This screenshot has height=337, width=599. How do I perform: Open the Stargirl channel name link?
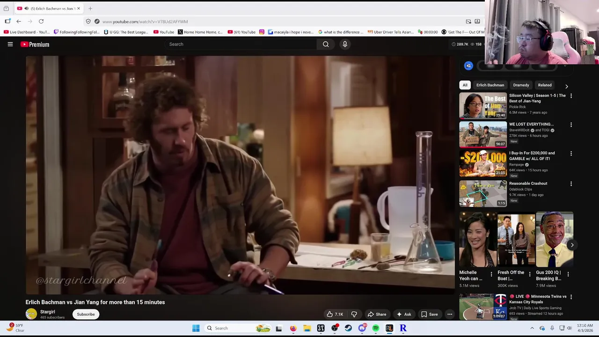(x=48, y=312)
